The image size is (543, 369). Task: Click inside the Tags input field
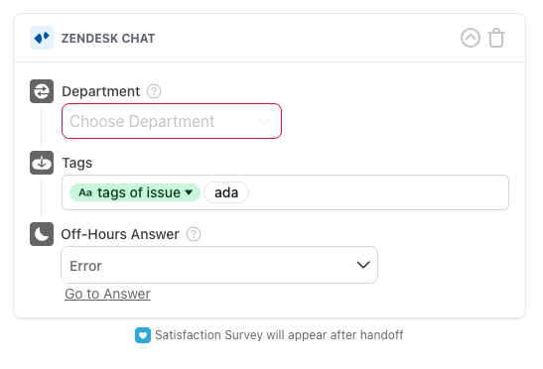[377, 192]
